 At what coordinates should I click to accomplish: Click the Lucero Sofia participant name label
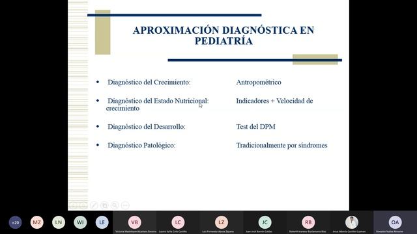coord(173,231)
